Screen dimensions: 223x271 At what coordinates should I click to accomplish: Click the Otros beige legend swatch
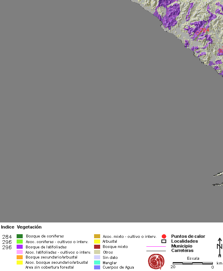[97, 252]
